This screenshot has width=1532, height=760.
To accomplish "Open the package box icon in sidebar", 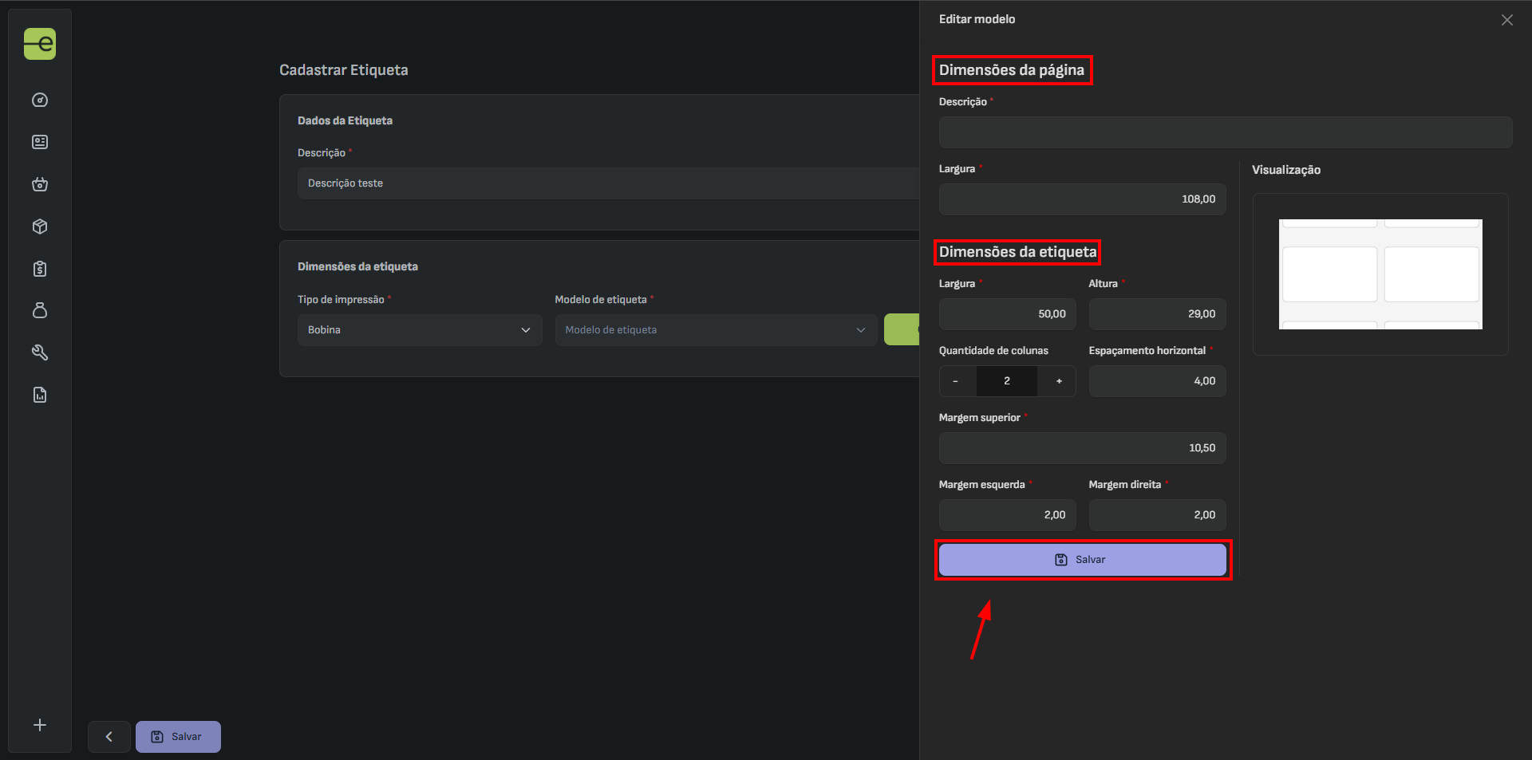I will pyautogui.click(x=40, y=226).
